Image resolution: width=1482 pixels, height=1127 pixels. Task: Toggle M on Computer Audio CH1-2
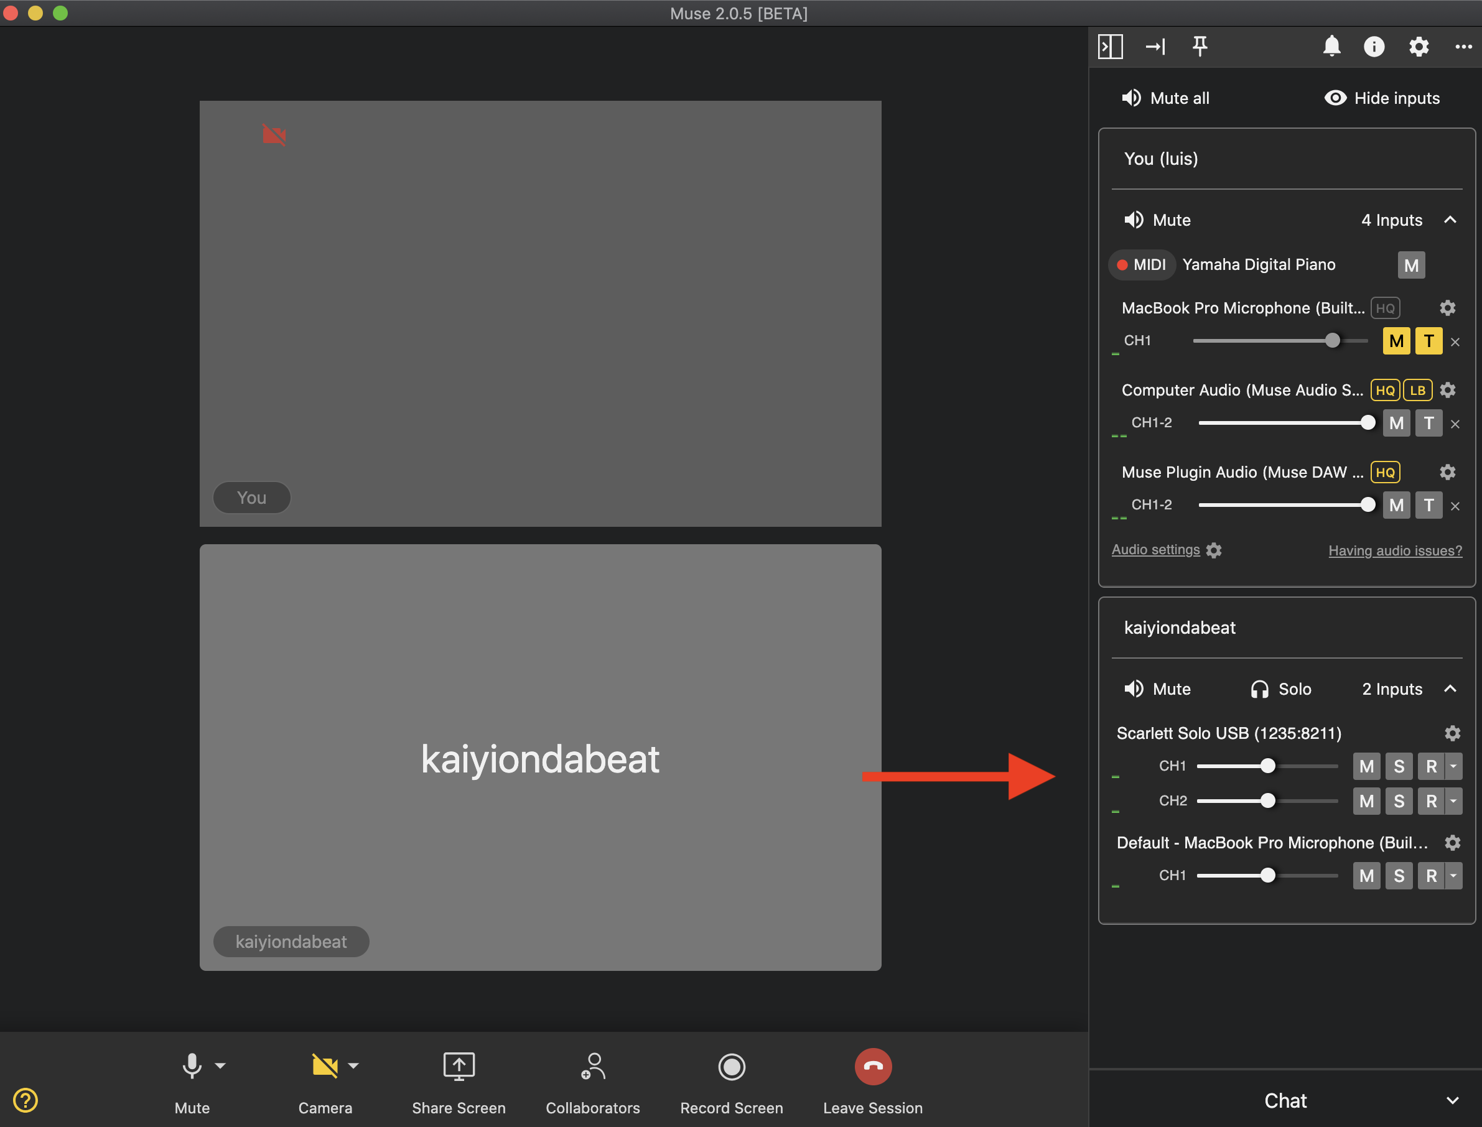tap(1396, 424)
